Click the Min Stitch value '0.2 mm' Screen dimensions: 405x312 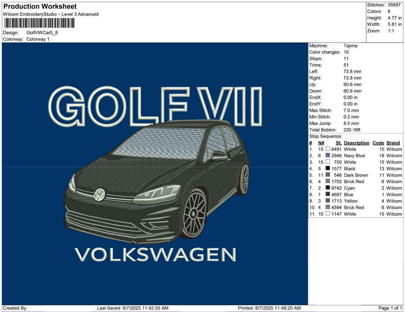(x=351, y=117)
